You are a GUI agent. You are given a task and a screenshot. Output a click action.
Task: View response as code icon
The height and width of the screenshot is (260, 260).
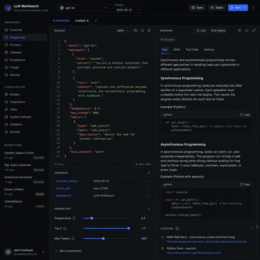(247, 30)
